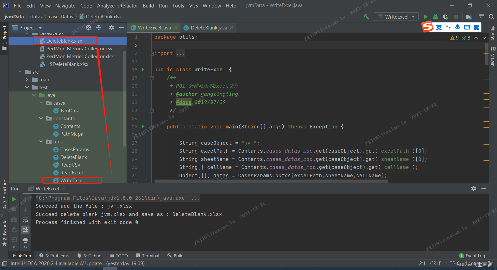Open Sogou soft keyboard icon
The height and width of the screenshot is (270, 497).
[467, 27]
